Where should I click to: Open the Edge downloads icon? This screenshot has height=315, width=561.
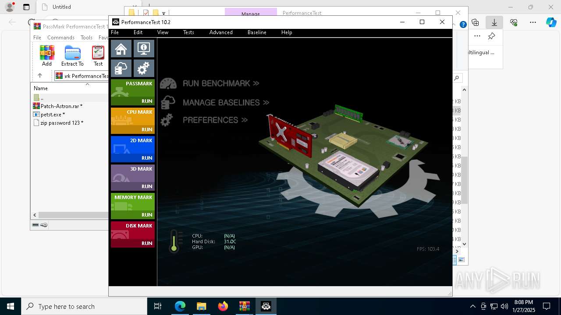[x=494, y=22]
